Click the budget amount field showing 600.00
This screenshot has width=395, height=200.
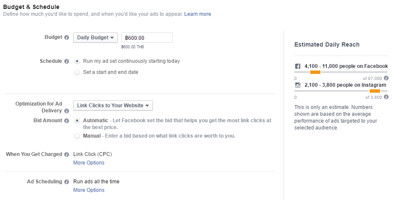pos(147,38)
